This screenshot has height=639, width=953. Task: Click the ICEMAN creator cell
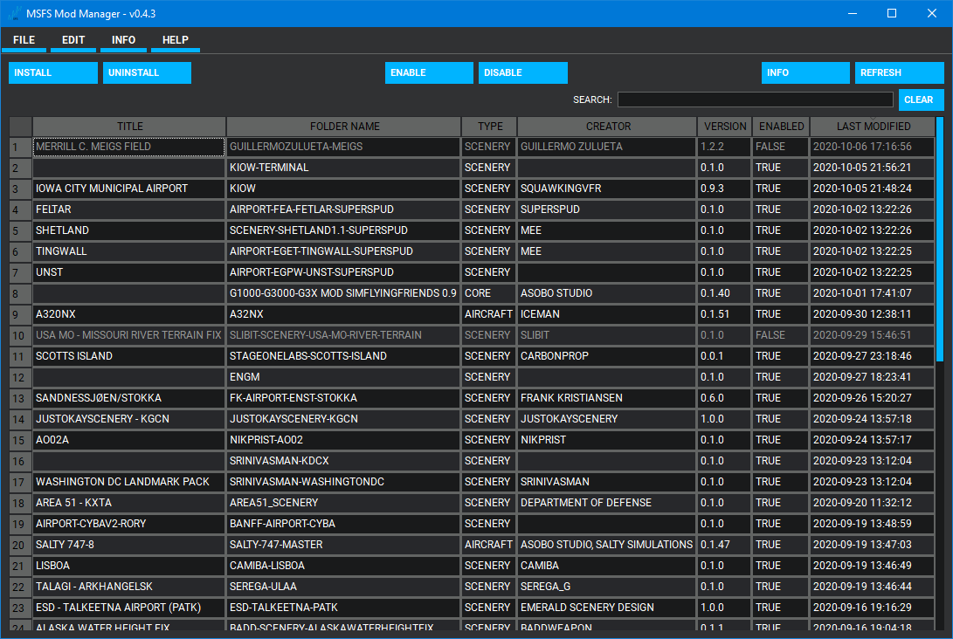click(x=606, y=314)
